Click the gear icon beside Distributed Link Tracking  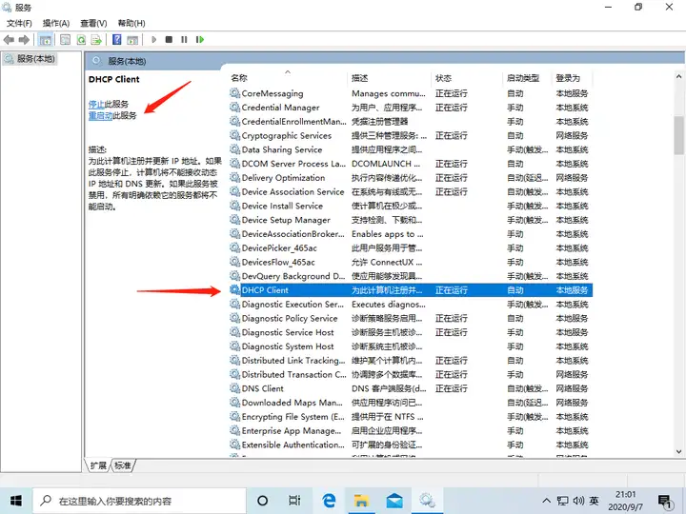pos(235,360)
